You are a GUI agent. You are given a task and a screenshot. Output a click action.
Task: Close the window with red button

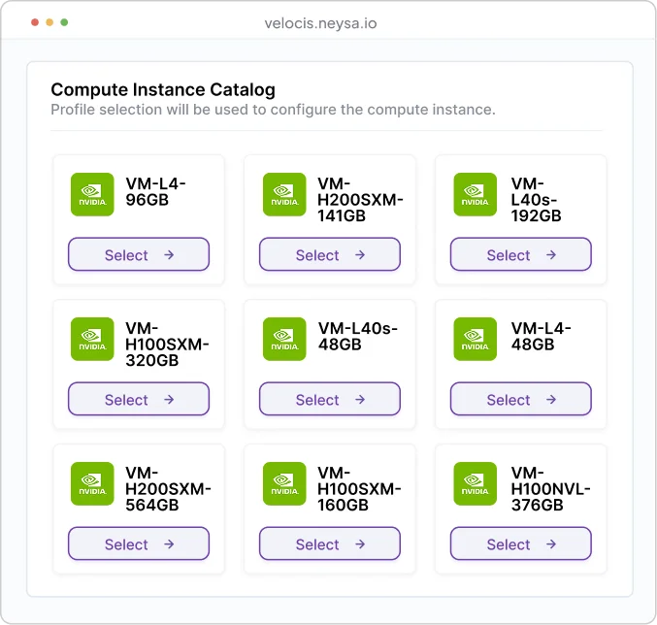[35, 22]
